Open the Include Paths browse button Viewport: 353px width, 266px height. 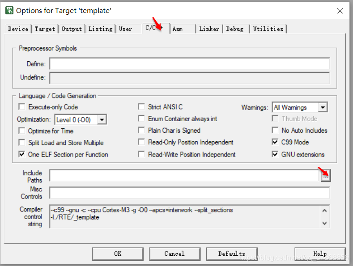click(326, 176)
